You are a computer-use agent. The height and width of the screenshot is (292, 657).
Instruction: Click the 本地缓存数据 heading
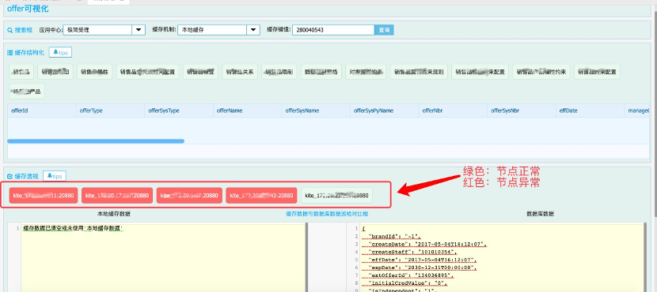click(114, 213)
